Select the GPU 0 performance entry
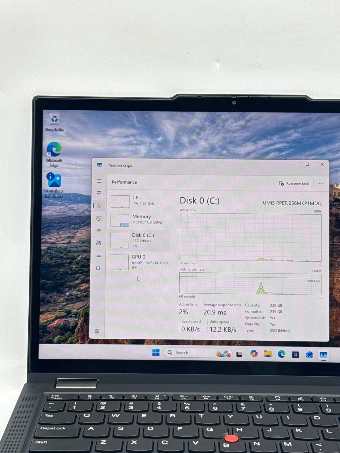340x453 pixels. pos(139,262)
